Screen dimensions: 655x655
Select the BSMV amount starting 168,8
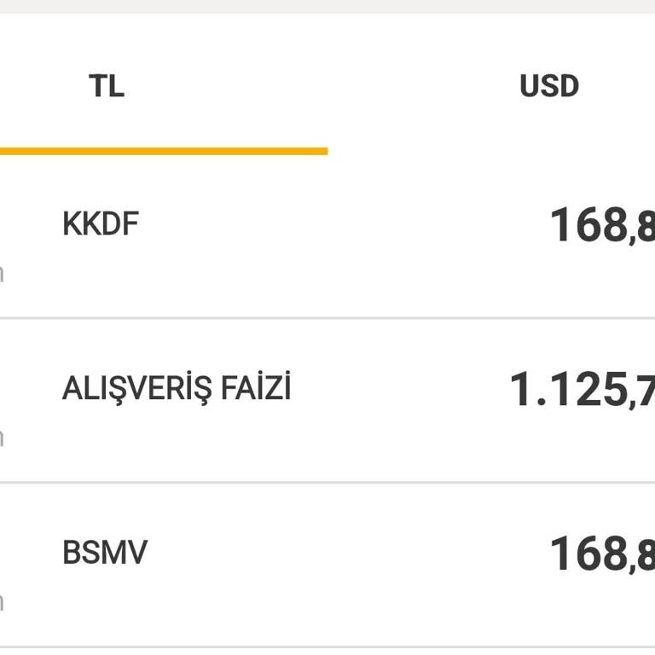pos(601,554)
